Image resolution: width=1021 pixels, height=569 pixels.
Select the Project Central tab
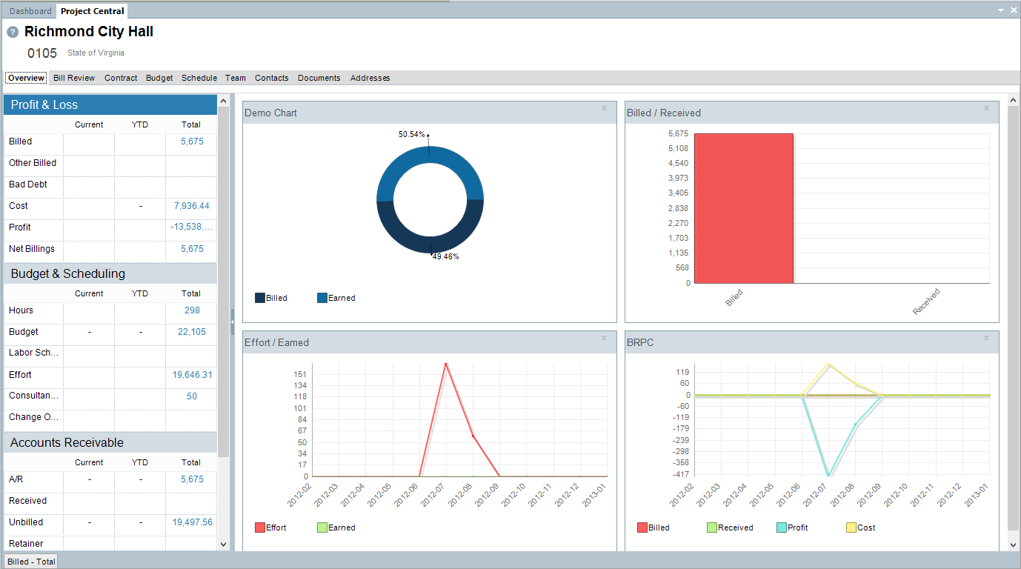tap(93, 11)
